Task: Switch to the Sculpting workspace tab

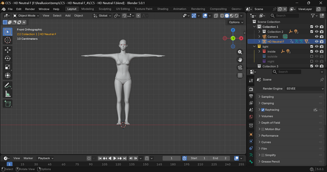Action: tap(105, 9)
